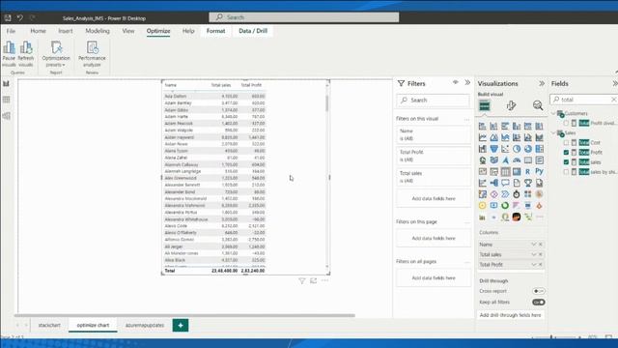Click the Filters pane Search field
Screen dimensions: 618x348
coord(434,101)
